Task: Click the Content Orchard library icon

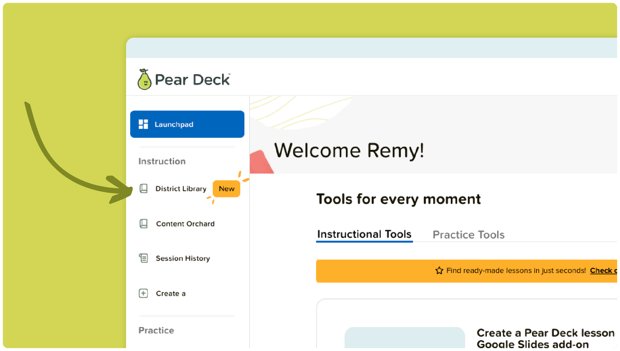Action: click(x=144, y=223)
